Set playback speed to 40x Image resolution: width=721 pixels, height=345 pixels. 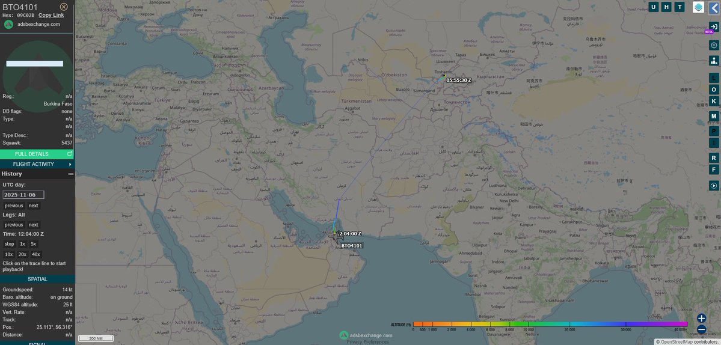(36, 254)
